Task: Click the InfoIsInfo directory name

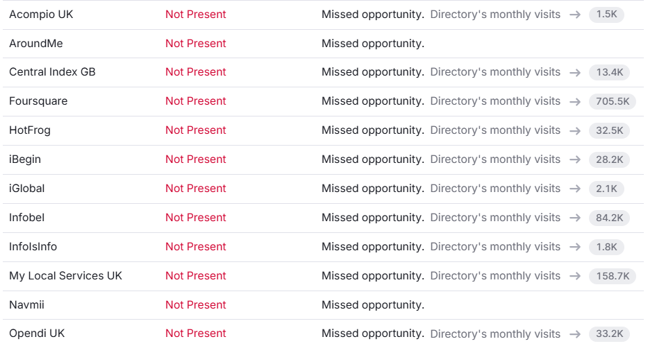Action: pyautogui.click(x=33, y=247)
